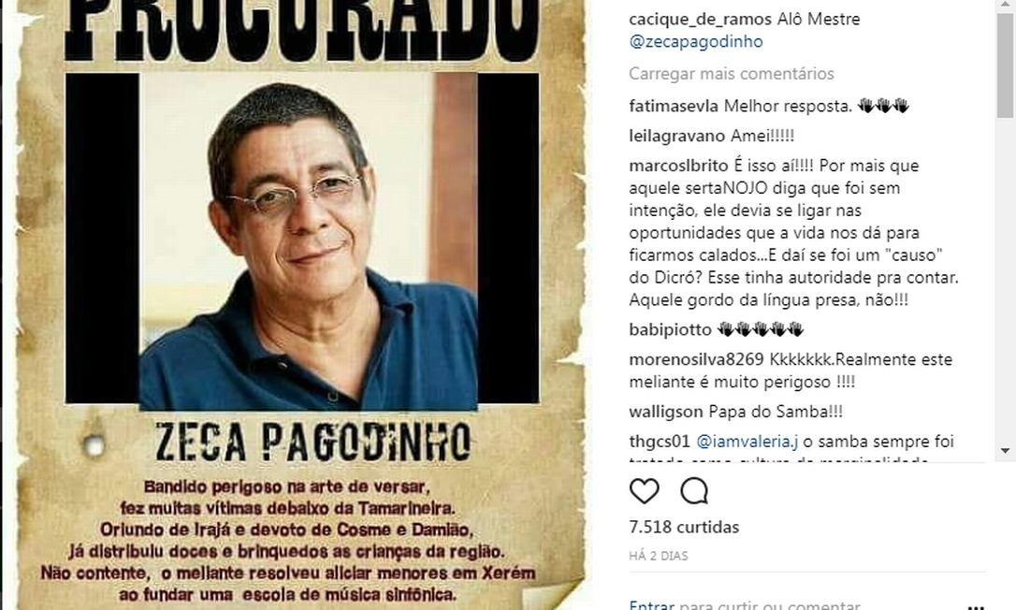Open marcoslbrito's profile
1016x610 pixels.
coord(678,166)
